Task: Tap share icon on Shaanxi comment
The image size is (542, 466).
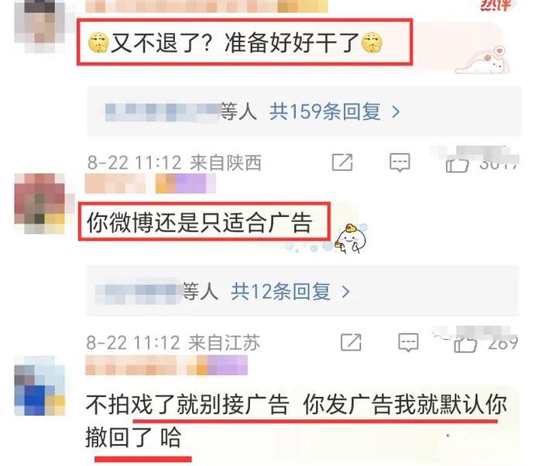Action: (342, 163)
